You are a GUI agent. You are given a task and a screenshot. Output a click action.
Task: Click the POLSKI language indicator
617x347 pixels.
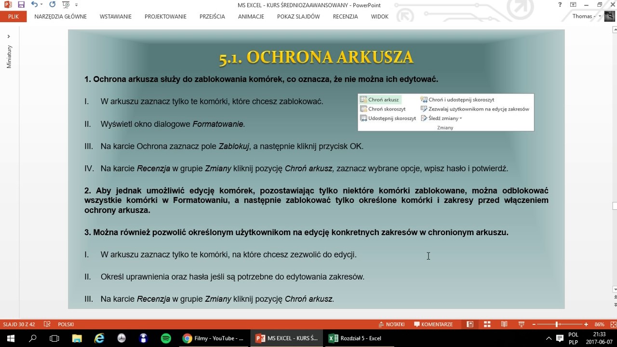pos(66,324)
